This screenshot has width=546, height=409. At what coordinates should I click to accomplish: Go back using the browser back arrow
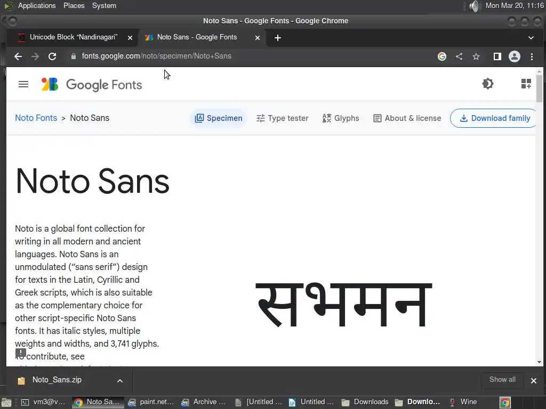[x=18, y=56]
